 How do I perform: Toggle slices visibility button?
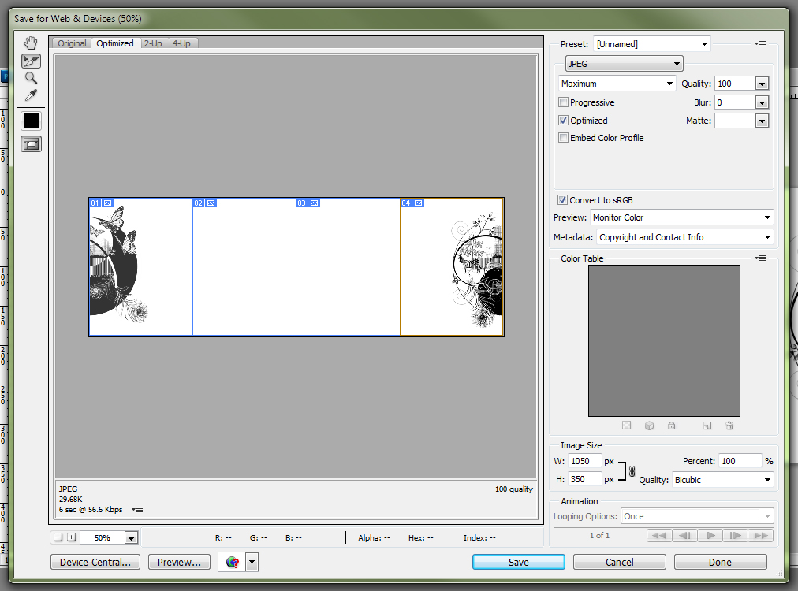(x=32, y=143)
